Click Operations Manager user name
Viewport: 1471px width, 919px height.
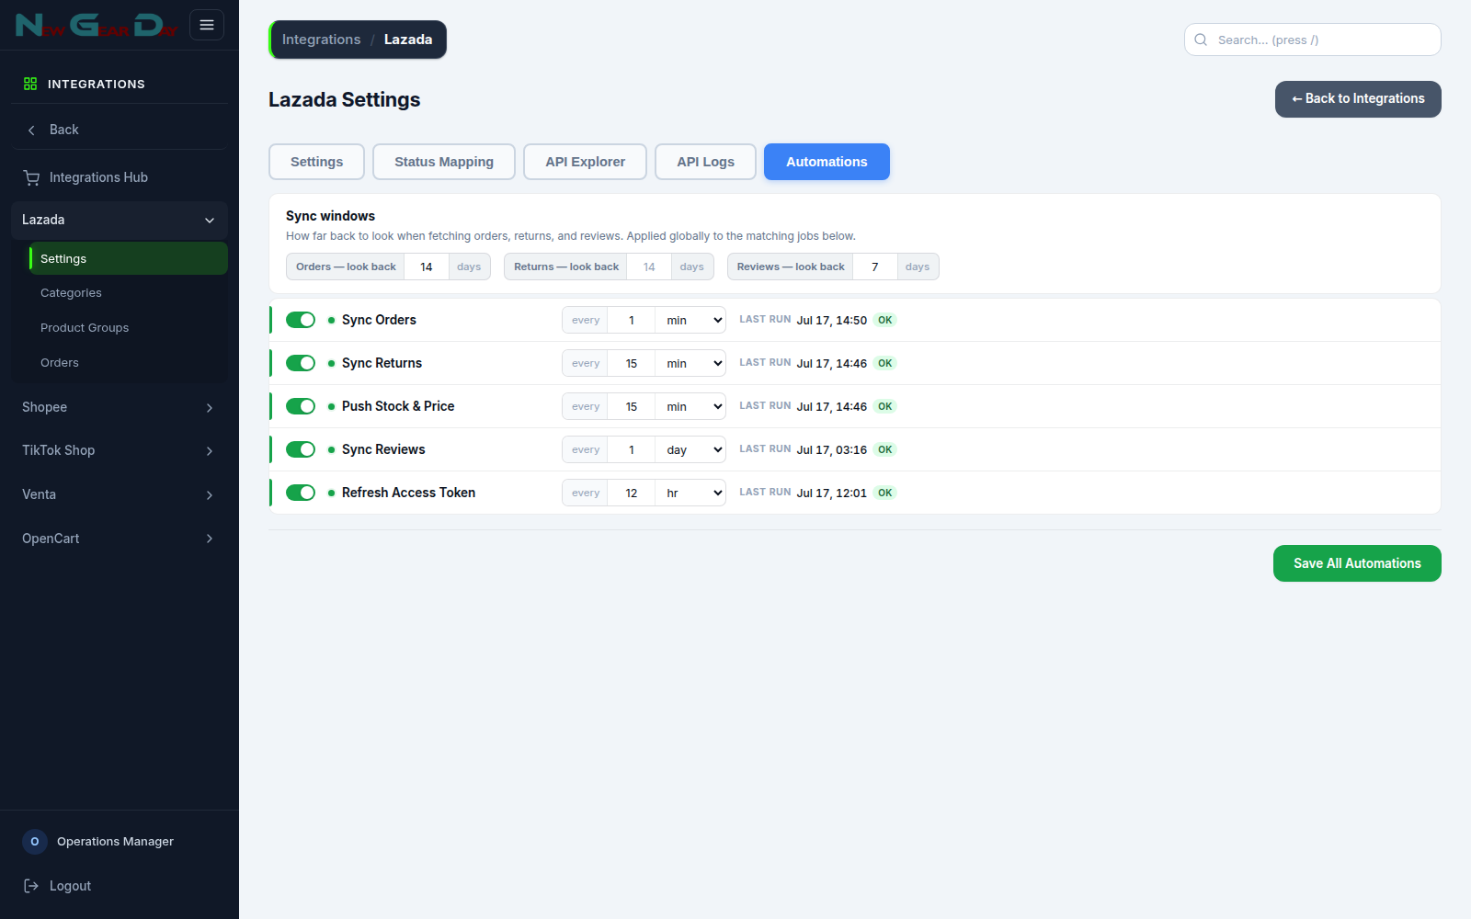115,842
